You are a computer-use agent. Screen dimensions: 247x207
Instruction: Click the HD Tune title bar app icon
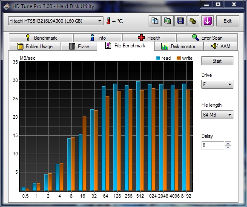(7, 6)
